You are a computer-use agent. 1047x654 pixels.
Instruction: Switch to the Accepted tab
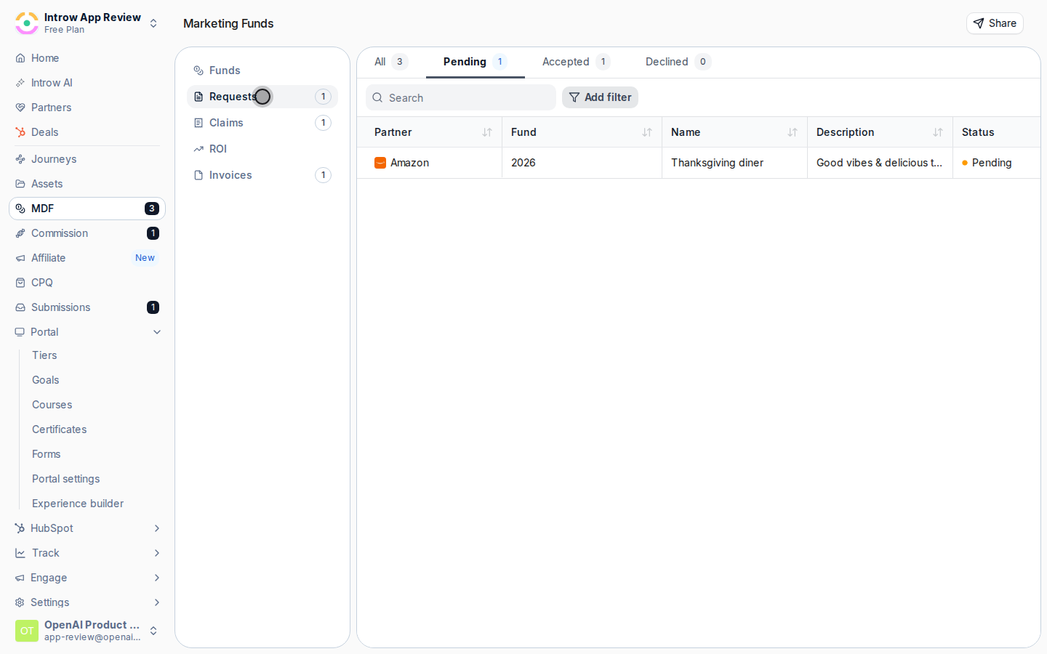click(x=576, y=62)
